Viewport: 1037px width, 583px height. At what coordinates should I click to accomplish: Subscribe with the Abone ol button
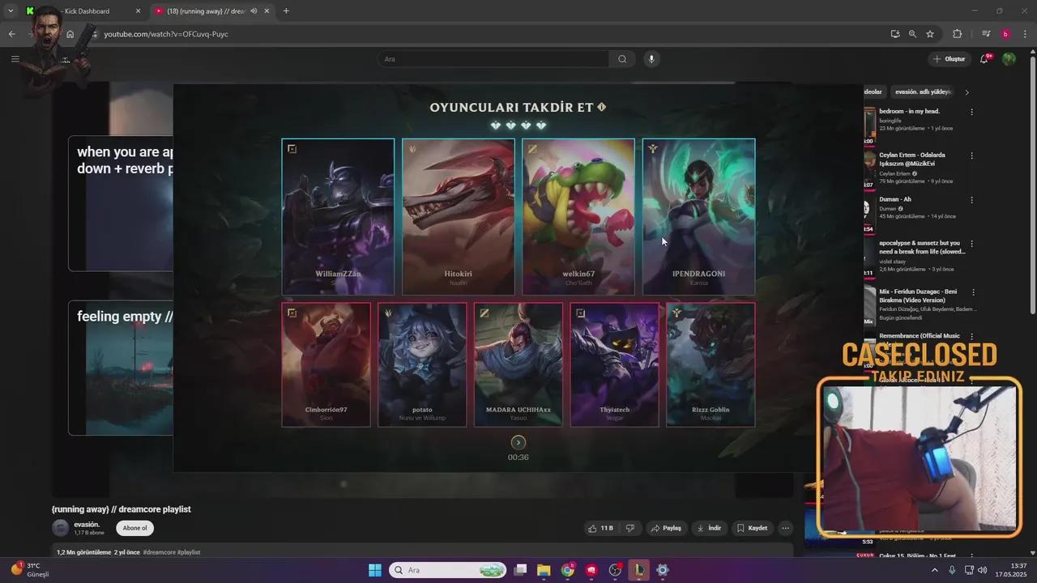(x=134, y=528)
